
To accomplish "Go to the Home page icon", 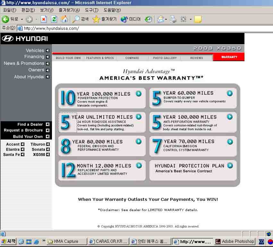I will (64, 19).
